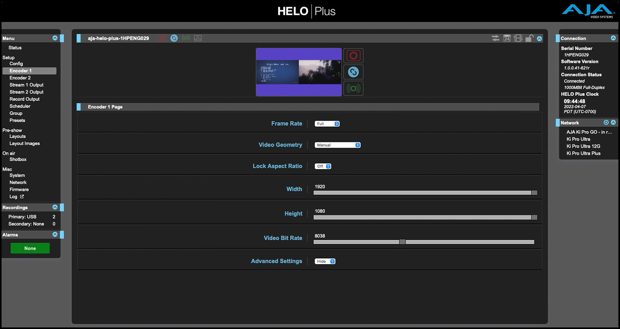Open the Lock Aspect Ratio Off selector
The width and height of the screenshot is (620, 329).
(323, 166)
